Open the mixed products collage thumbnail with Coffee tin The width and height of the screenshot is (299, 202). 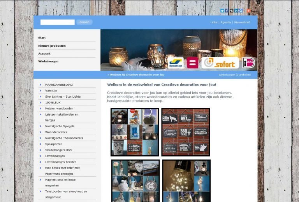point(135,132)
